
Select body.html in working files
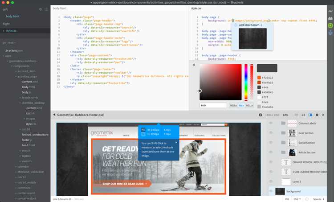[x=12, y=16]
